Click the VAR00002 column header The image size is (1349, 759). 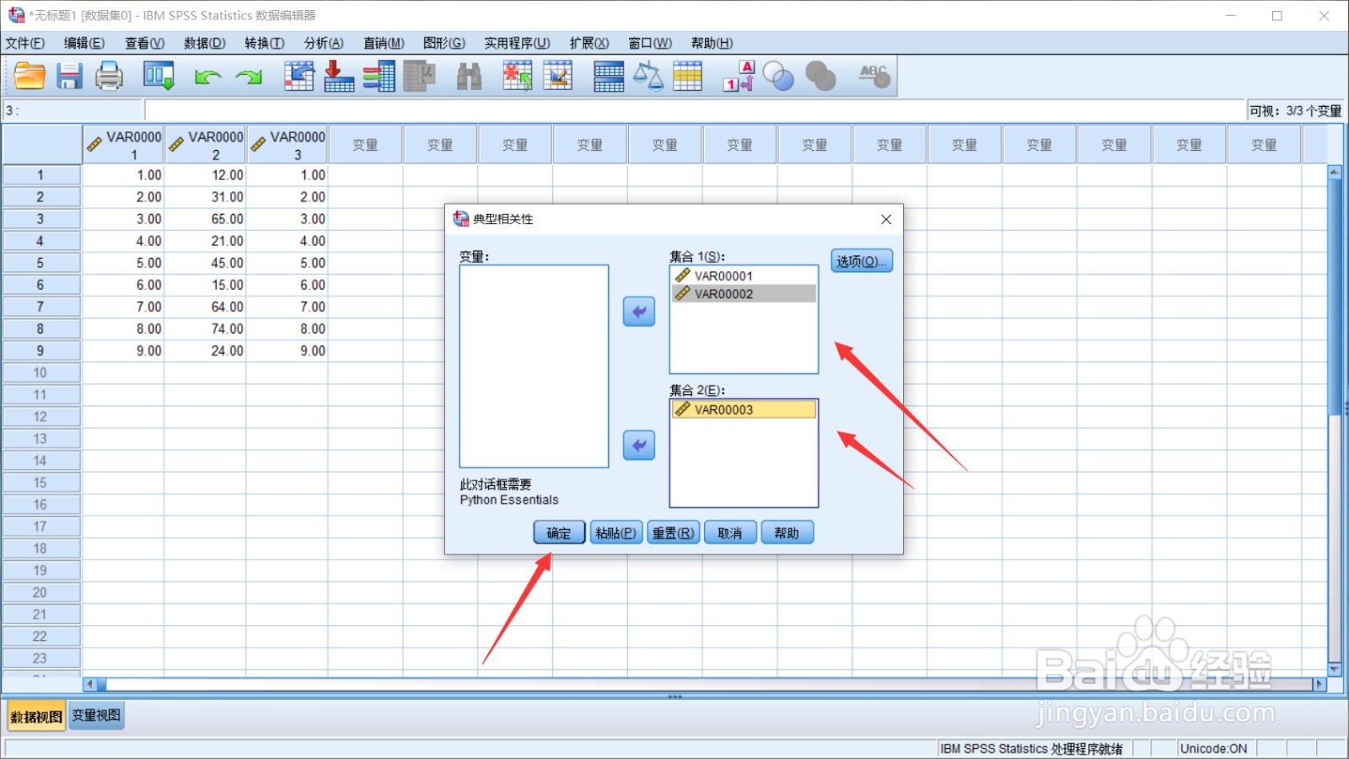tap(205, 145)
